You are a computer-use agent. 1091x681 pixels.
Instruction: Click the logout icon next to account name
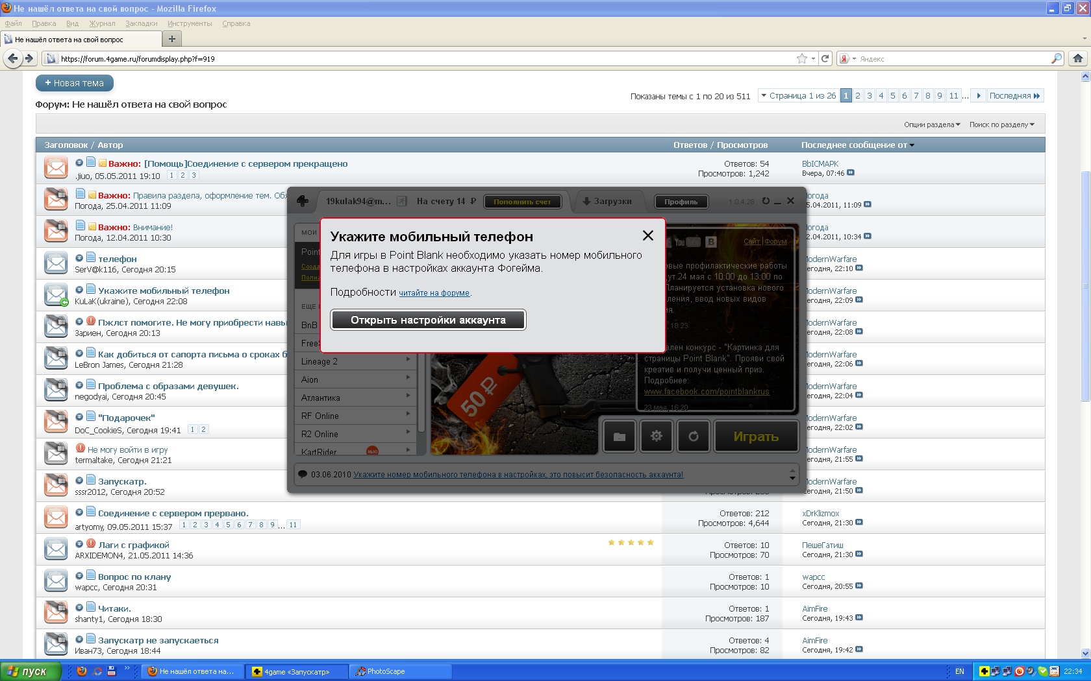click(402, 201)
